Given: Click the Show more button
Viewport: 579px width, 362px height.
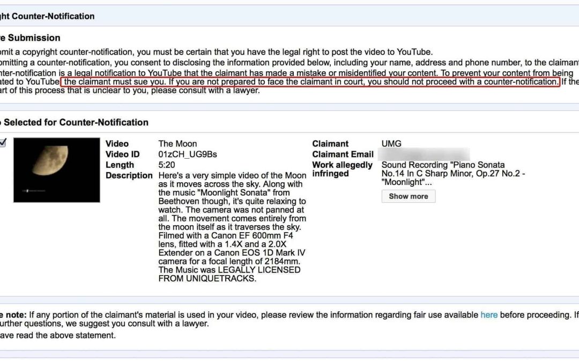Looking at the screenshot, I should tap(408, 196).
